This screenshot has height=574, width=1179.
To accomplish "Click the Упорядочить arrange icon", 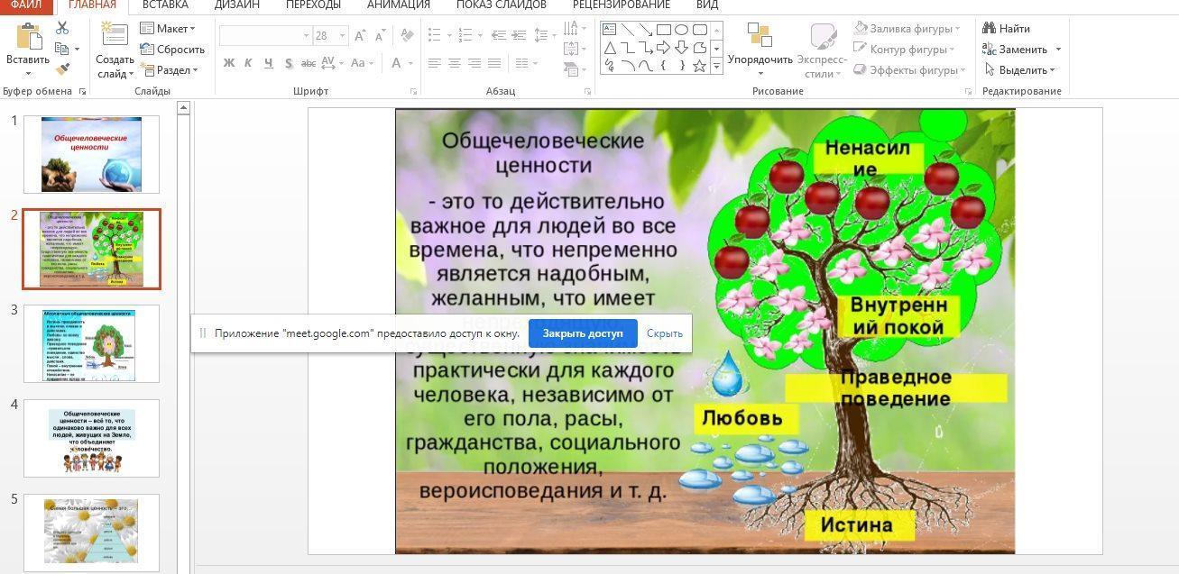I will [760, 36].
